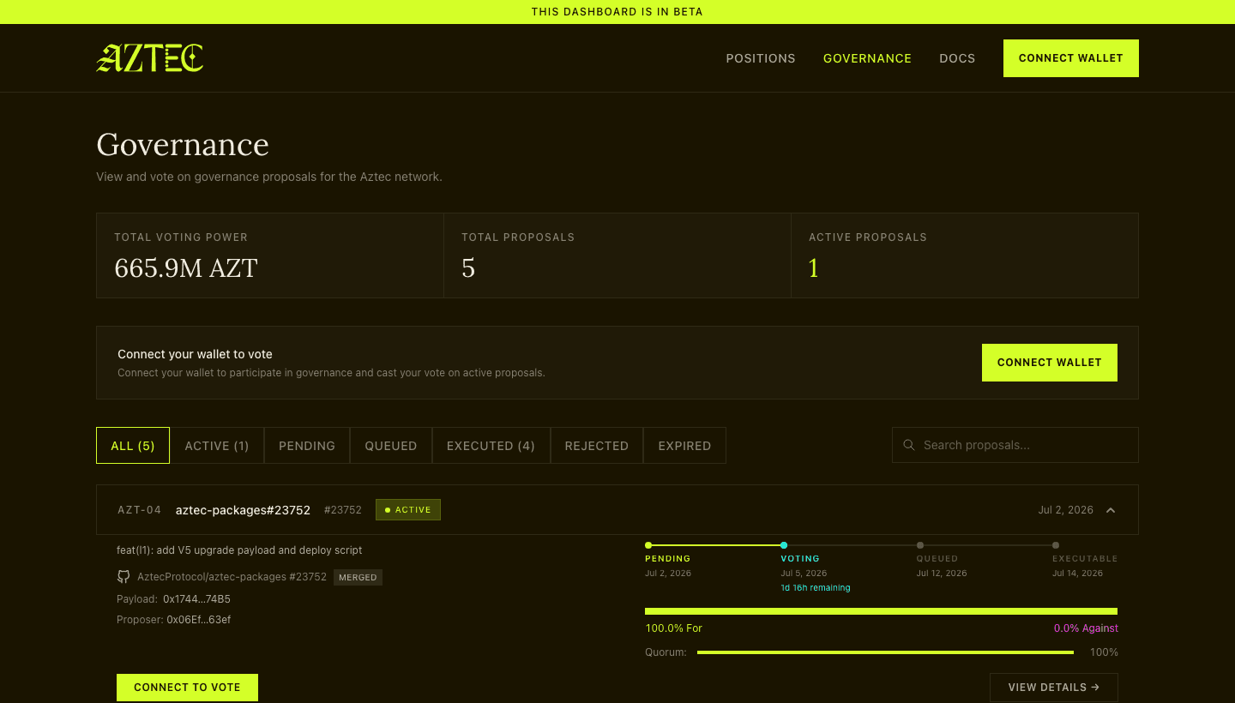Click the grey #23752 number in the proposal header

[x=343, y=510]
